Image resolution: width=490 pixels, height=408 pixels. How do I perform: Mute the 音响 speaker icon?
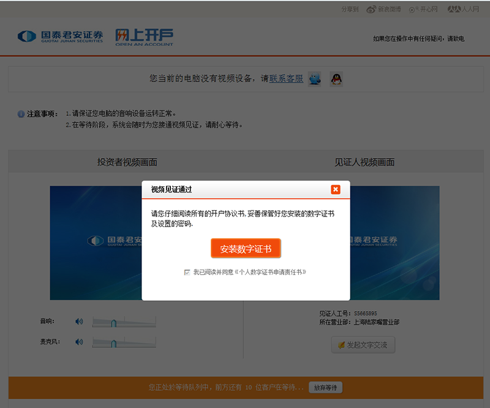tap(79, 321)
